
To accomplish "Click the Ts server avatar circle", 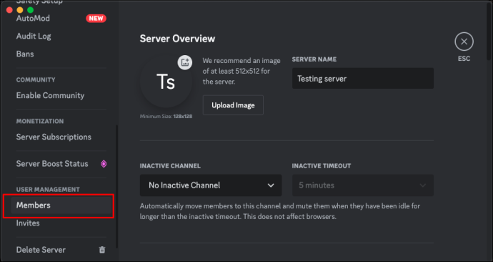I will 166,82.
